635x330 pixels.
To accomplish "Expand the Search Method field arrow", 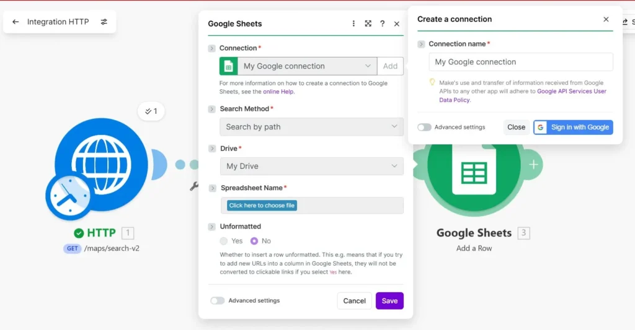I will click(212, 109).
